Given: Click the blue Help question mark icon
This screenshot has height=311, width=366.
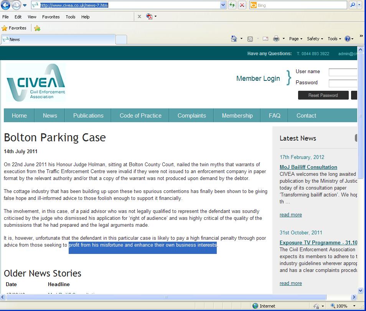Looking at the screenshot, I should tap(347, 39).
